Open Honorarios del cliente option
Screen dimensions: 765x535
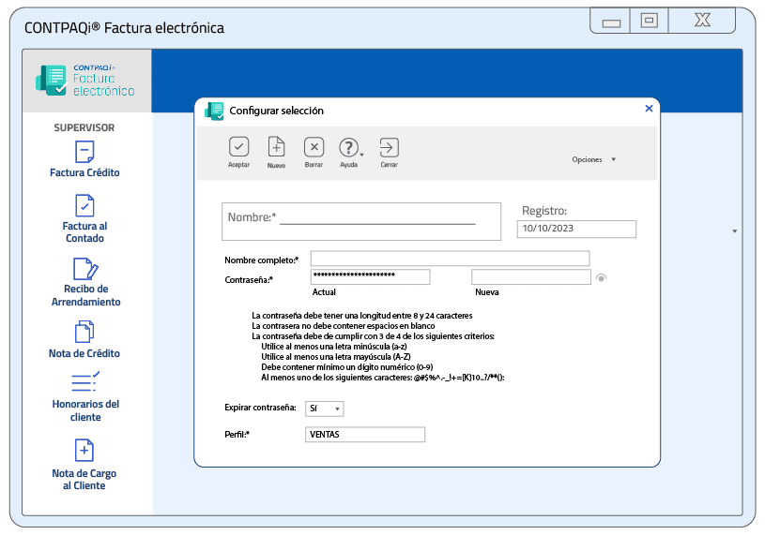(85, 396)
